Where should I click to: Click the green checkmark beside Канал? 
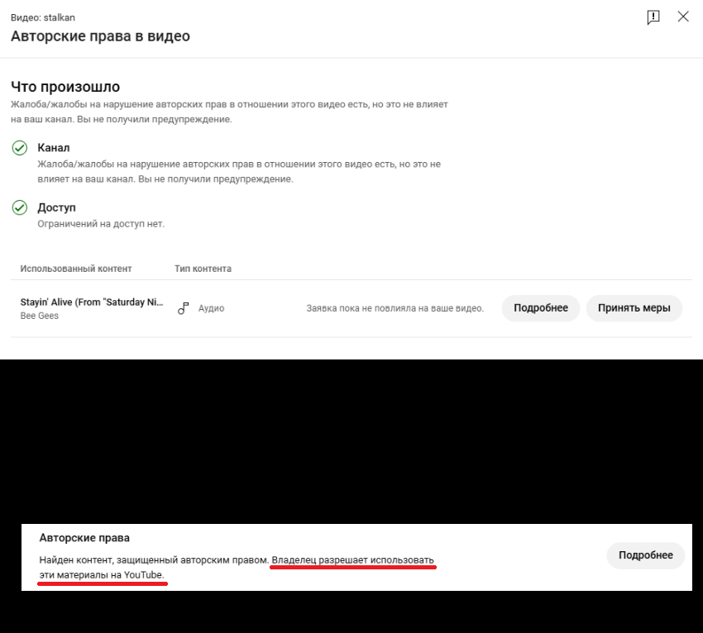20,148
